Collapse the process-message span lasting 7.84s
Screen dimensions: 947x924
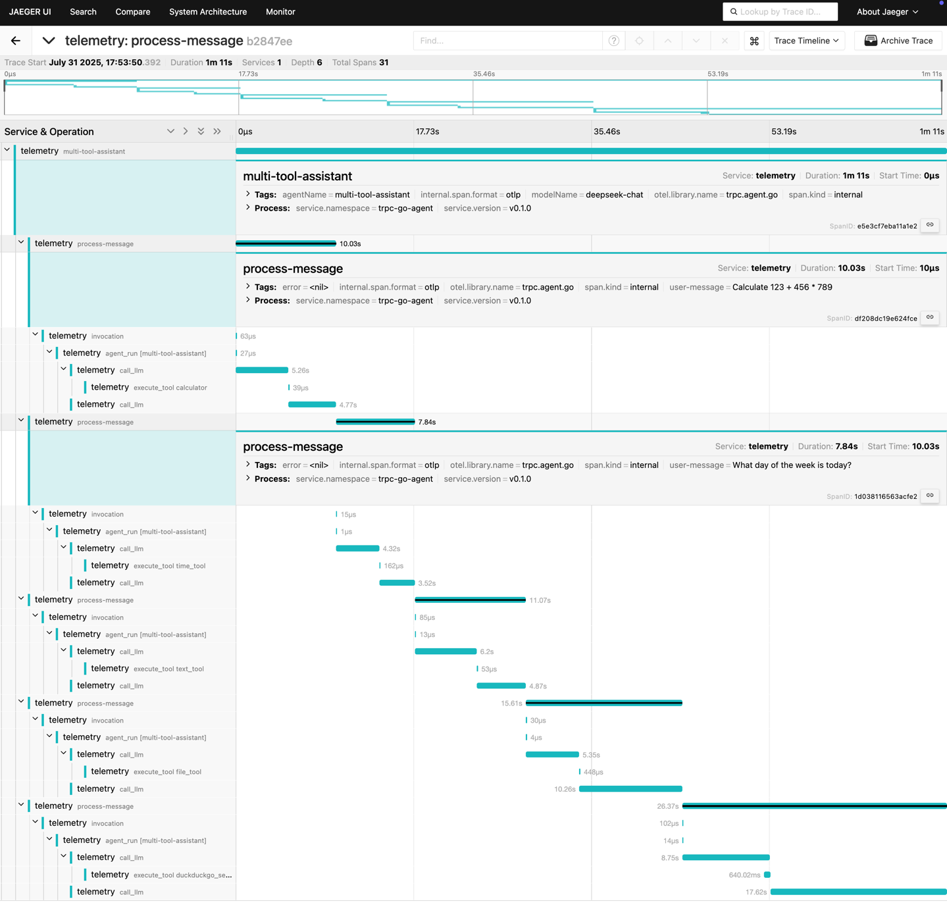(x=21, y=421)
